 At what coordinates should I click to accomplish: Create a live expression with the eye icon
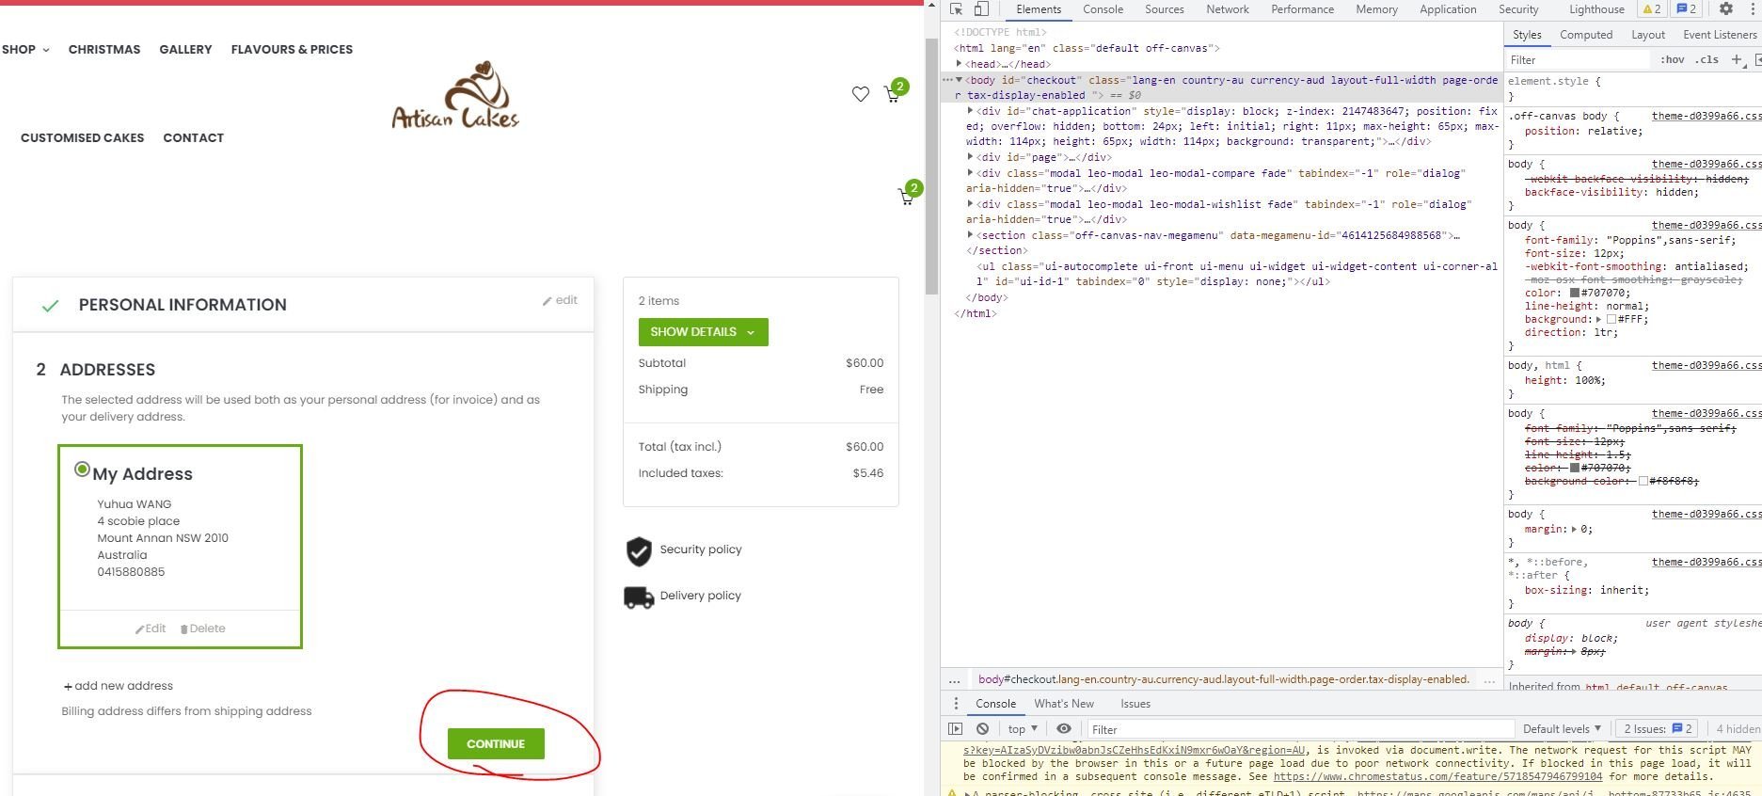click(1064, 728)
